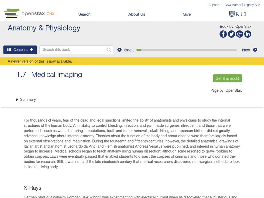264x198 pixels.
Task: Toggle the Contents panel open
Action: 20,50
